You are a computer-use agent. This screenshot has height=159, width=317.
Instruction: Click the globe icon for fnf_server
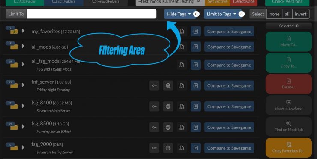point(168,85)
